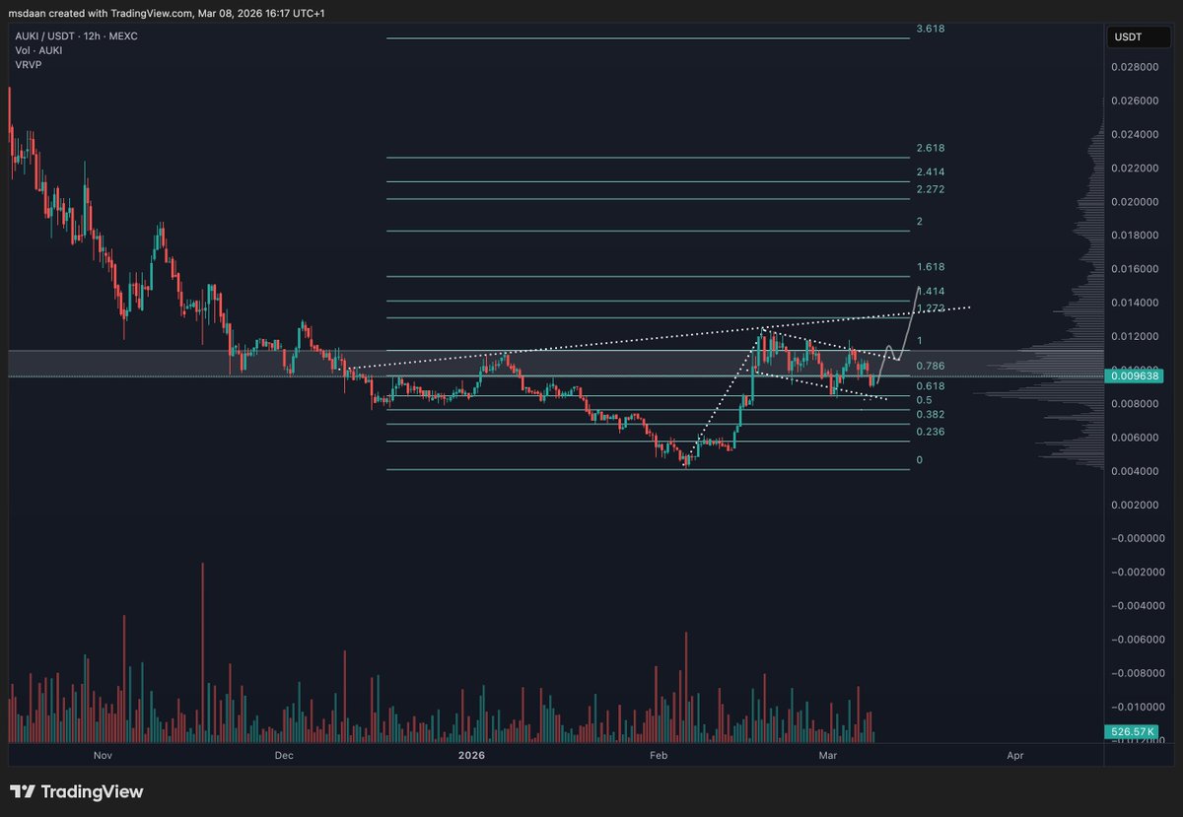Image resolution: width=1183 pixels, height=817 pixels.
Task: Click the 0.020000 price axis label
Action: tap(1137, 202)
